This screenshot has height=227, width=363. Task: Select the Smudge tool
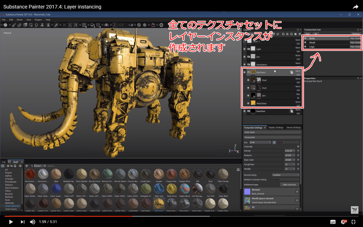(36, 25)
